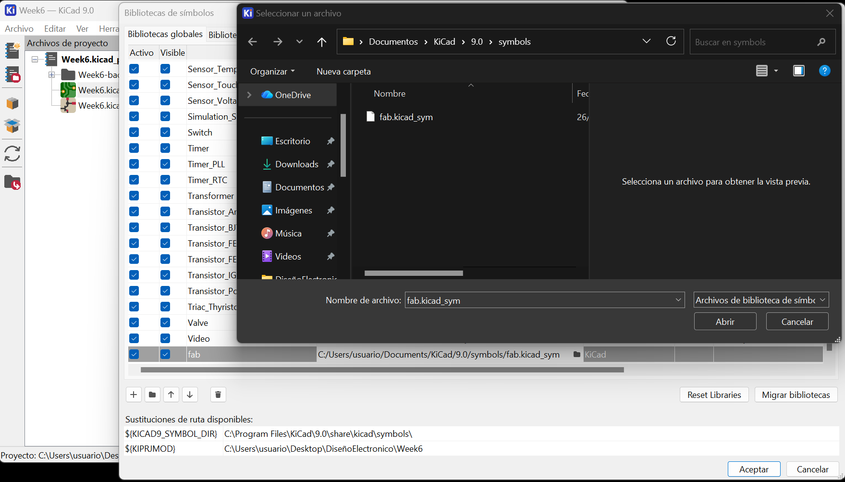Open Nombre de archivo dropdown arrow
The height and width of the screenshot is (482, 845).
(x=678, y=300)
